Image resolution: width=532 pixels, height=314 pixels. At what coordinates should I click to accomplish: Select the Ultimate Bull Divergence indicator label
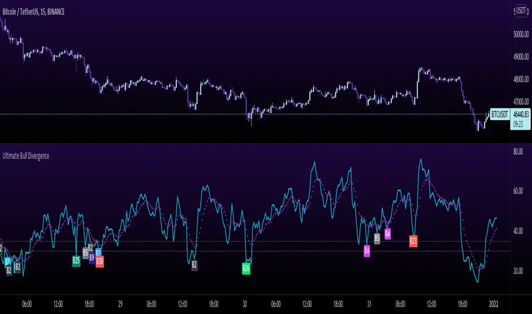(x=26, y=156)
